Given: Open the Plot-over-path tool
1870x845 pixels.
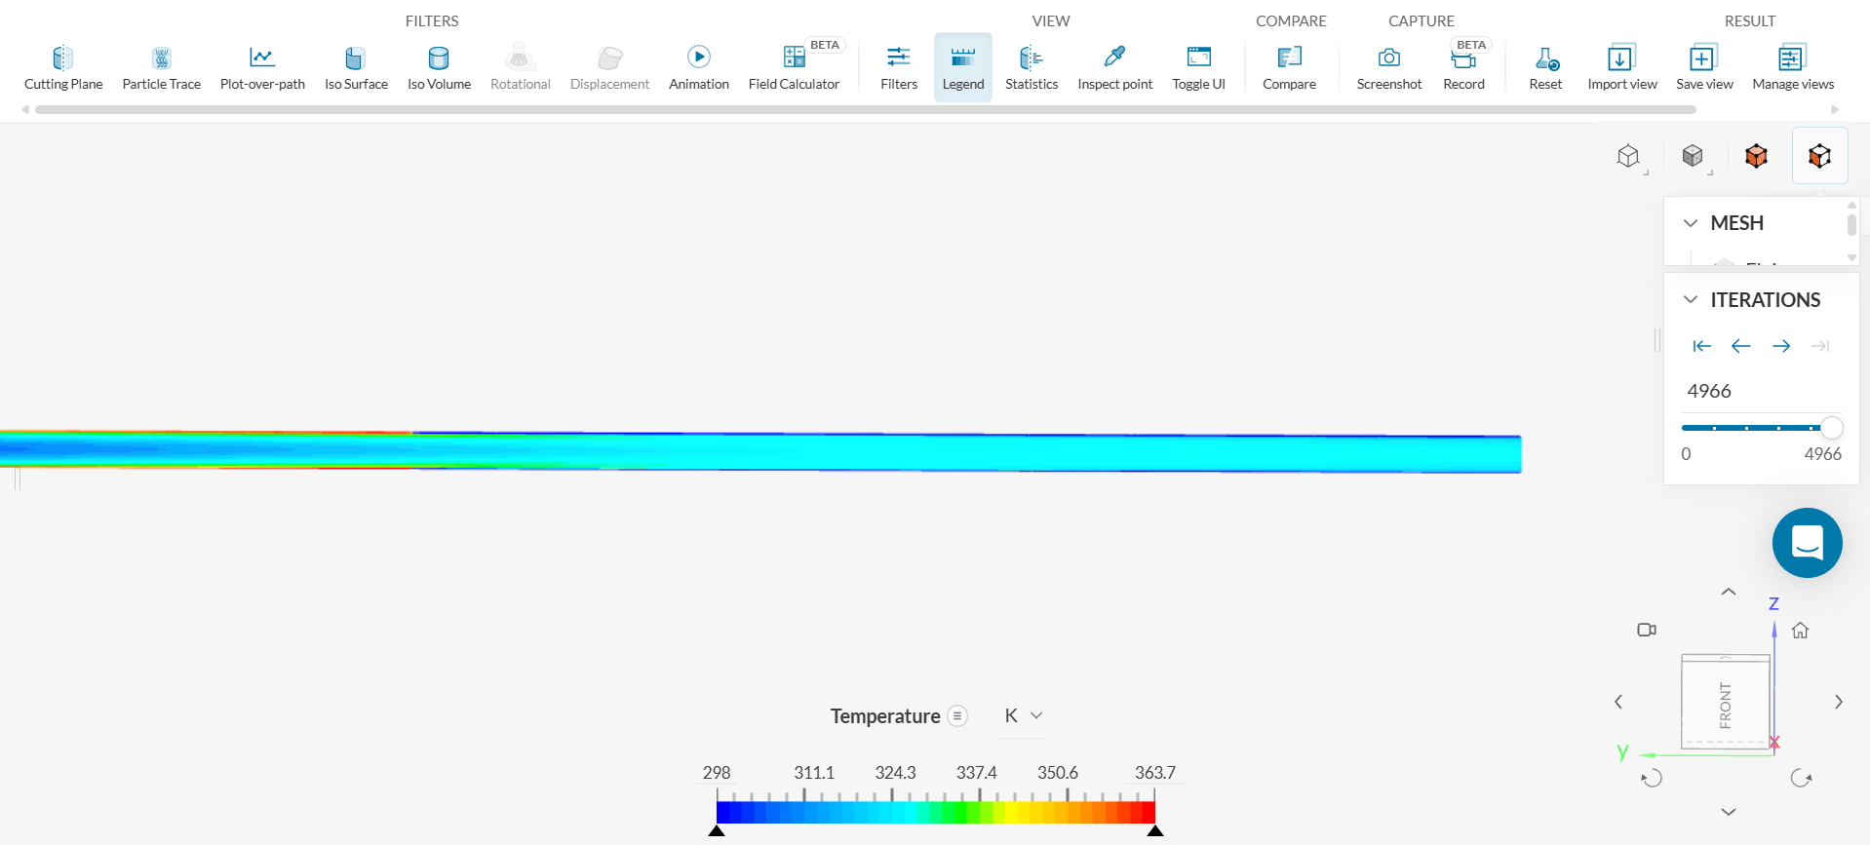Looking at the screenshot, I should pyautogui.click(x=262, y=68).
